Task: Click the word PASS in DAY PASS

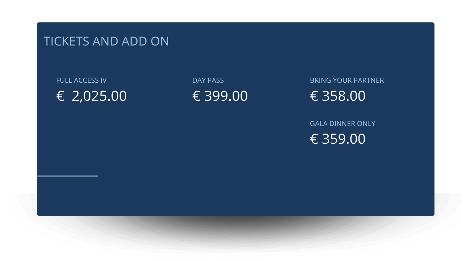Action: [x=216, y=80]
